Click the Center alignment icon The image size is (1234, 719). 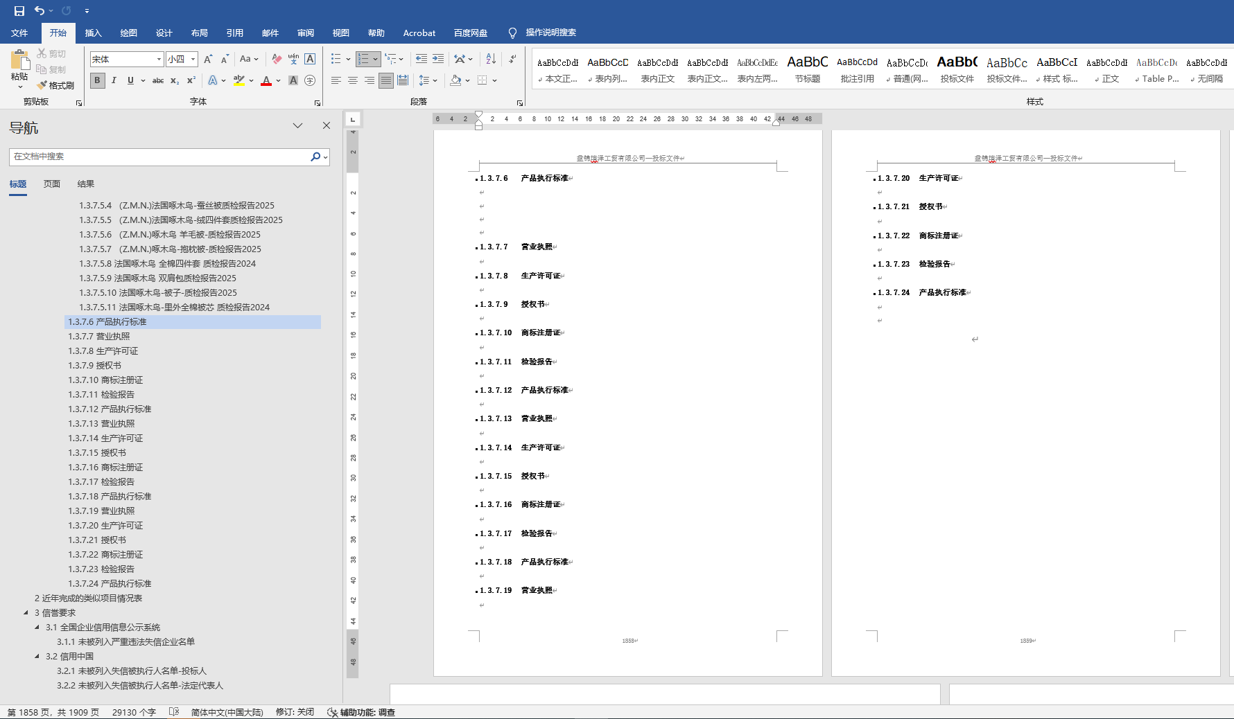(x=353, y=80)
